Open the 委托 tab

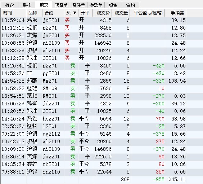[x=27, y=5]
